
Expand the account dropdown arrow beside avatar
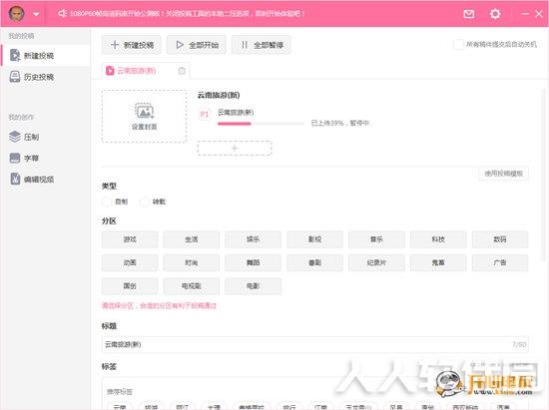click(x=36, y=14)
